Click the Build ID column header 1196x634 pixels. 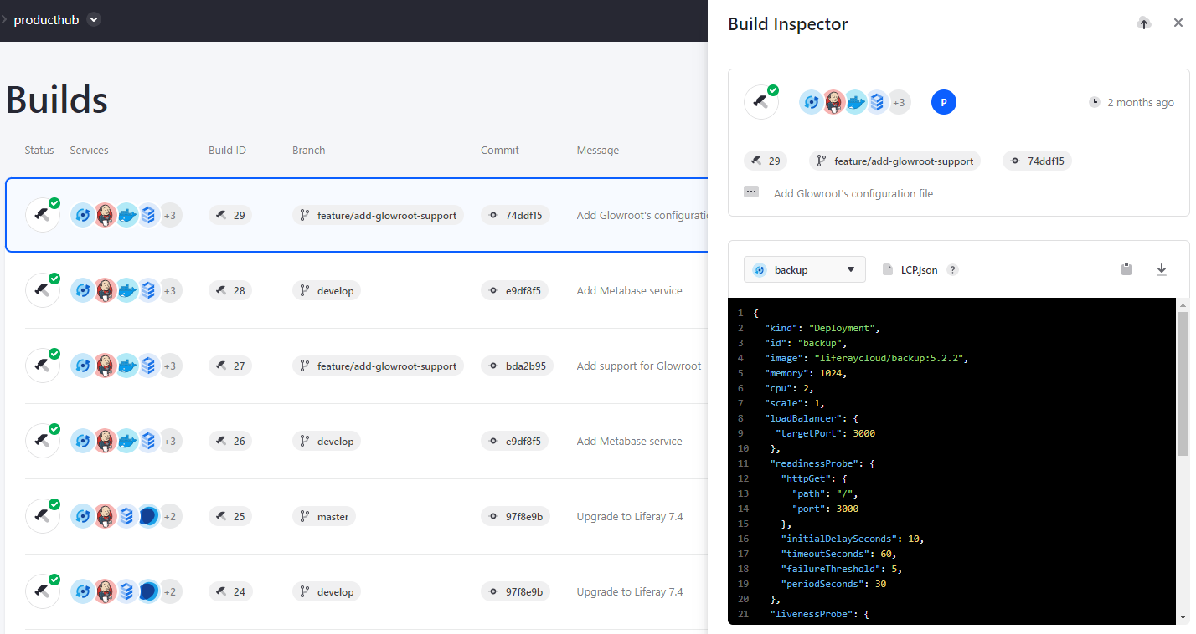[x=227, y=151]
